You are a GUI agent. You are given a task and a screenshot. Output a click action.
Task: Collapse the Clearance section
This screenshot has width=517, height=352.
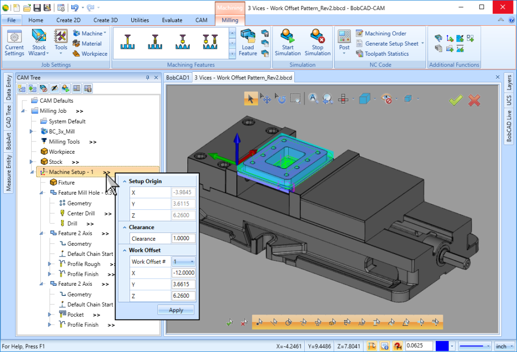[x=125, y=227]
